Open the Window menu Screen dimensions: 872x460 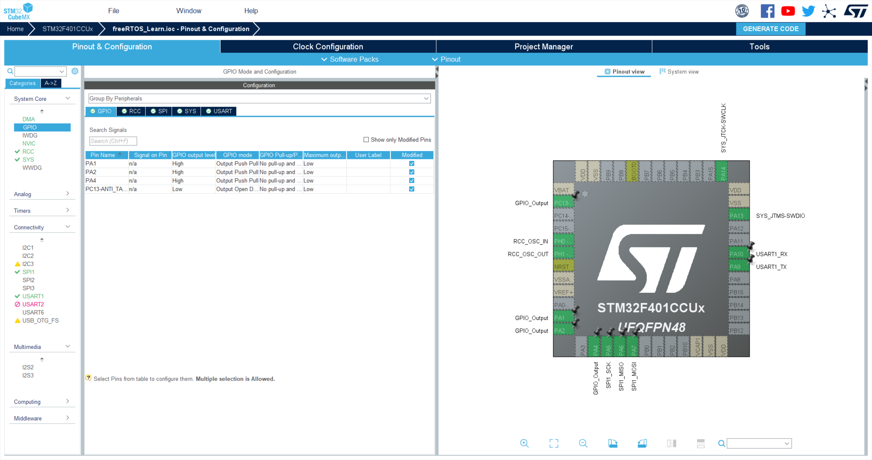[x=189, y=11]
